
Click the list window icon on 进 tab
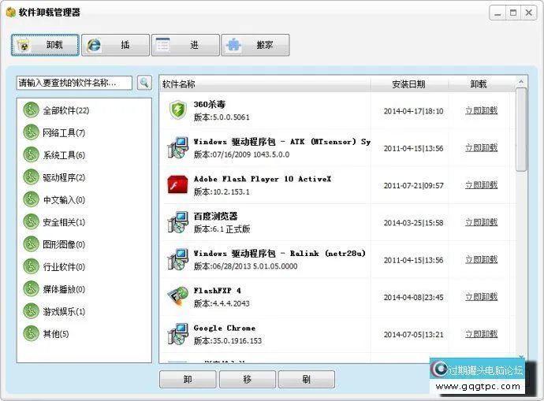tap(162, 45)
